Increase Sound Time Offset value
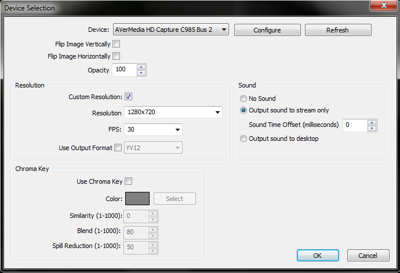Viewport: 400px width, 273px height. coord(372,123)
